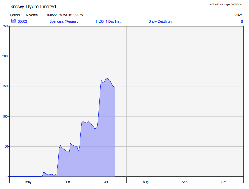The height and width of the screenshot is (189, 249).
Task: Click the 'Aug' month label
Action: click(145, 182)
